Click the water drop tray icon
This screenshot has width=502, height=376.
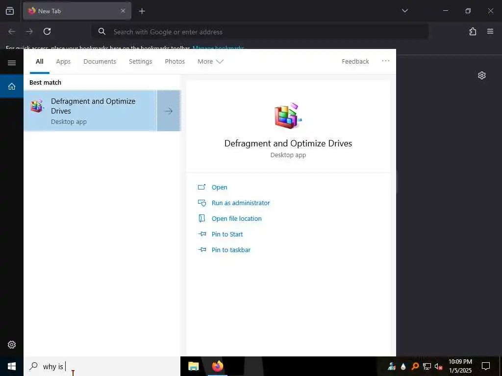403,366
